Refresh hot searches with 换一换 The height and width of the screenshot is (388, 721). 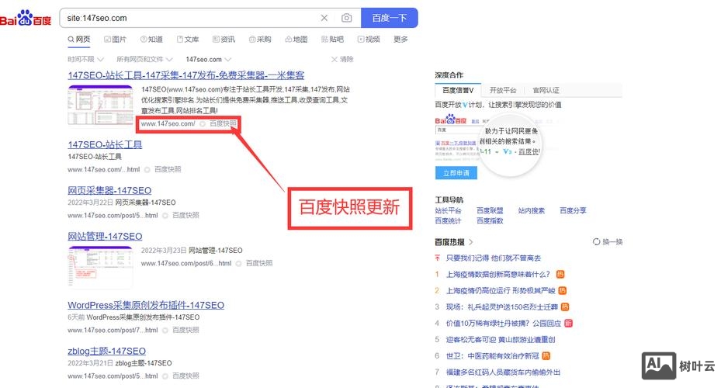(608, 242)
